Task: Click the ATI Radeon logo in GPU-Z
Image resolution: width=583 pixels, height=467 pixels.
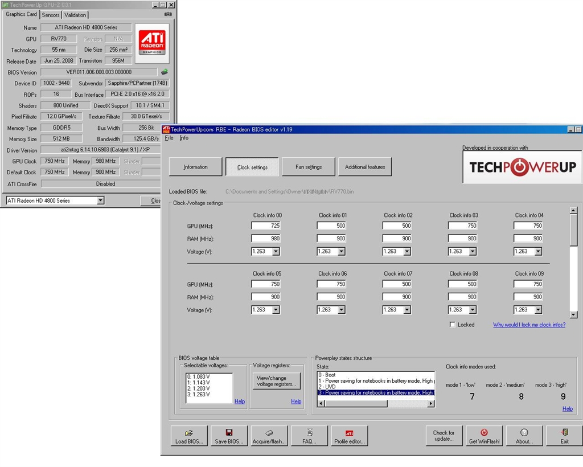Action: click(152, 43)
